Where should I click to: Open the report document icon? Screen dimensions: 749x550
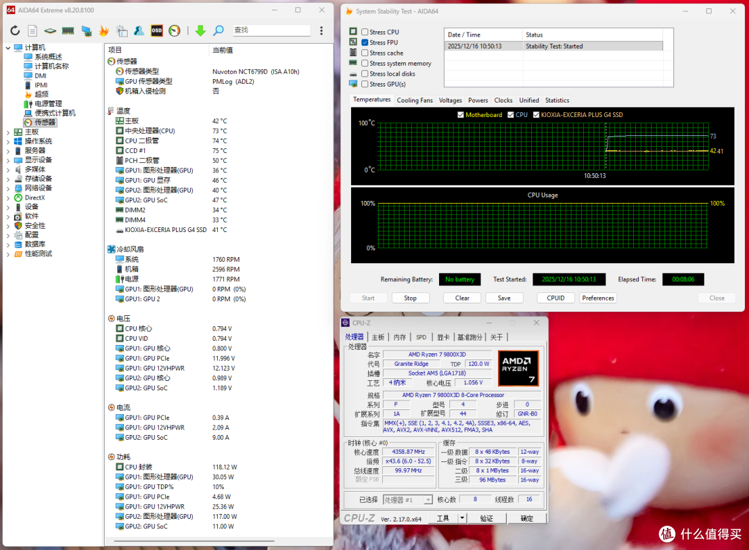click(x=33, y=30)
